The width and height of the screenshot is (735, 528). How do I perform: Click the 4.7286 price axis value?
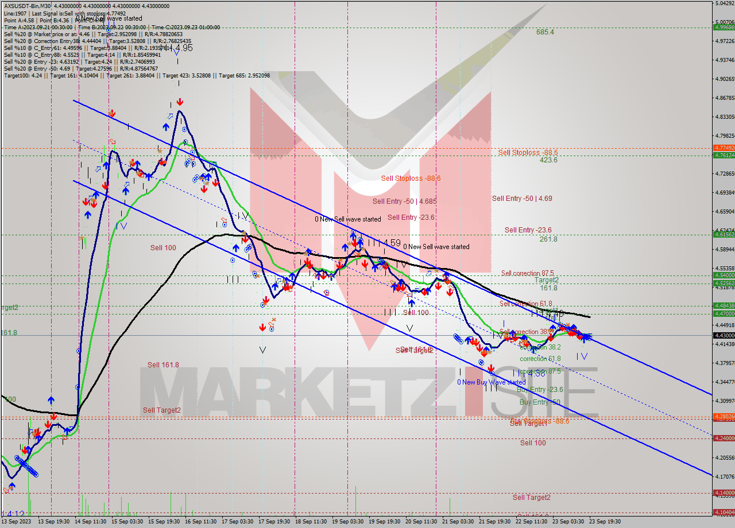(724, 173)
